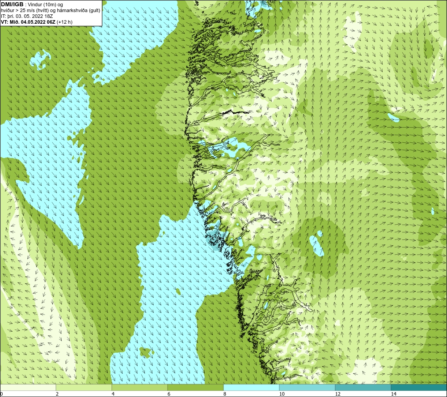447x397 pixels.
Task: Click the scale label '4'
Action: [113, 394]
